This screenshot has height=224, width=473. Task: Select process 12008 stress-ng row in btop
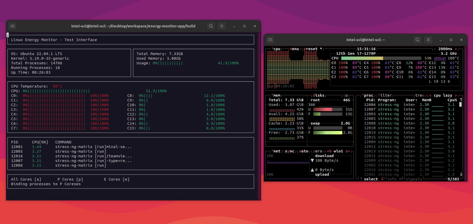tap(409, 123)
